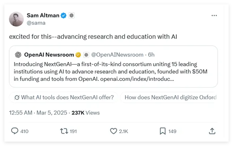Viewport: 233px width, 146px height.
Task: Open the openai.com/index/introduc... link
Action: point(137,79)
